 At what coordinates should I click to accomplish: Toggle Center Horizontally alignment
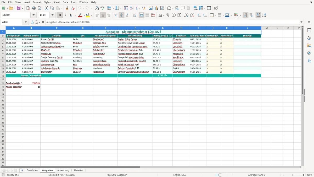[x=103, y=15]
